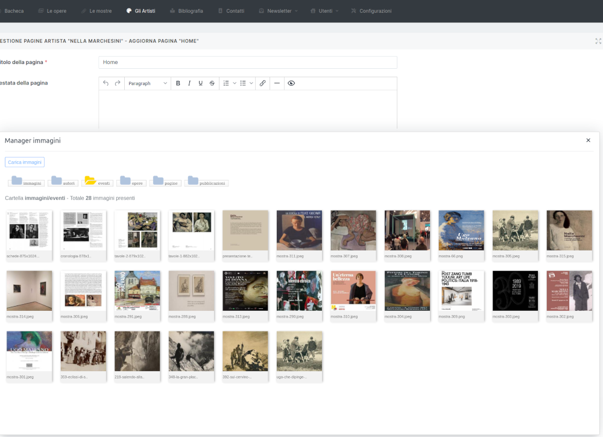Open Configurazioni in the navigation bar

click(371, 11)
